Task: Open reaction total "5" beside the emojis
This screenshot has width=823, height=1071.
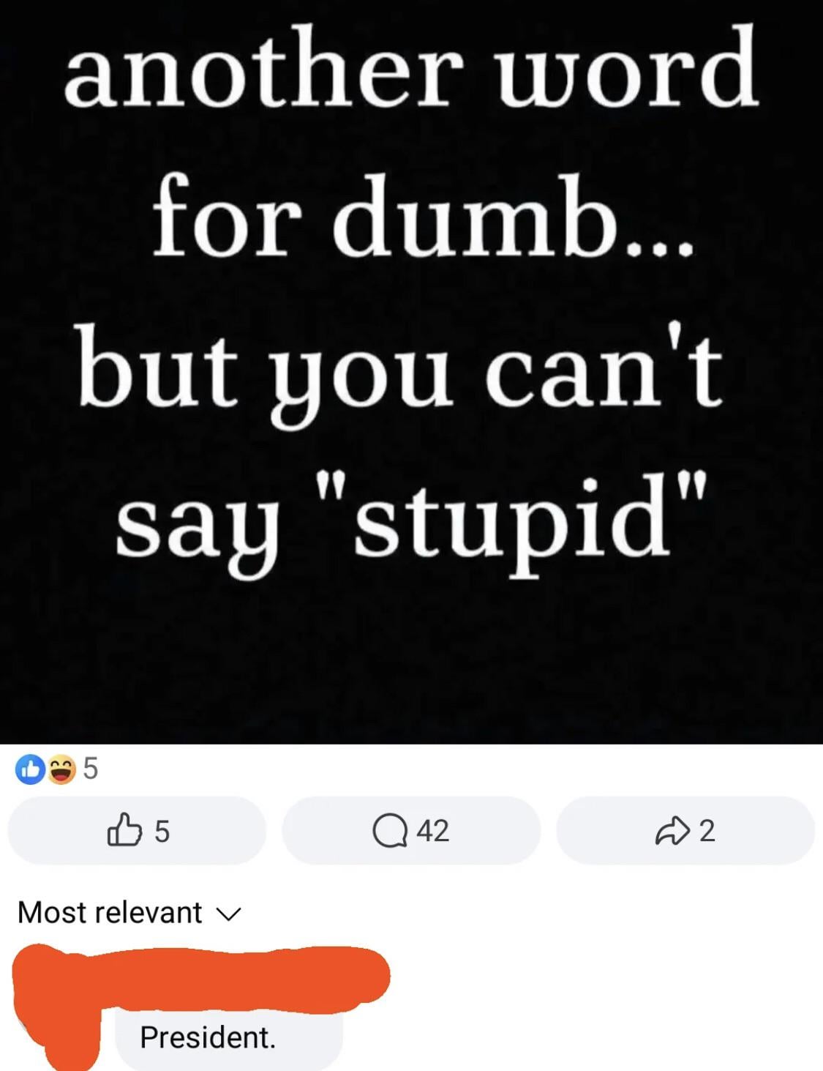Action: coord(90,769)
